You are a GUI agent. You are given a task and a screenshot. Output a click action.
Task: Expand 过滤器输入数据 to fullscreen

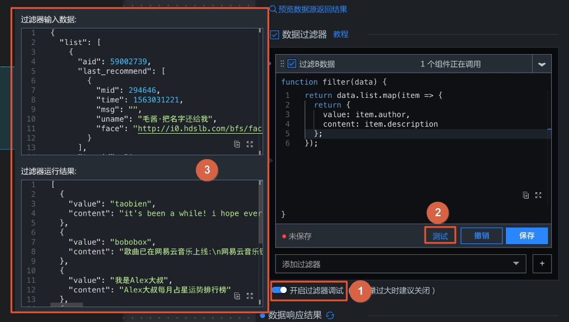(x=250, y=144)
